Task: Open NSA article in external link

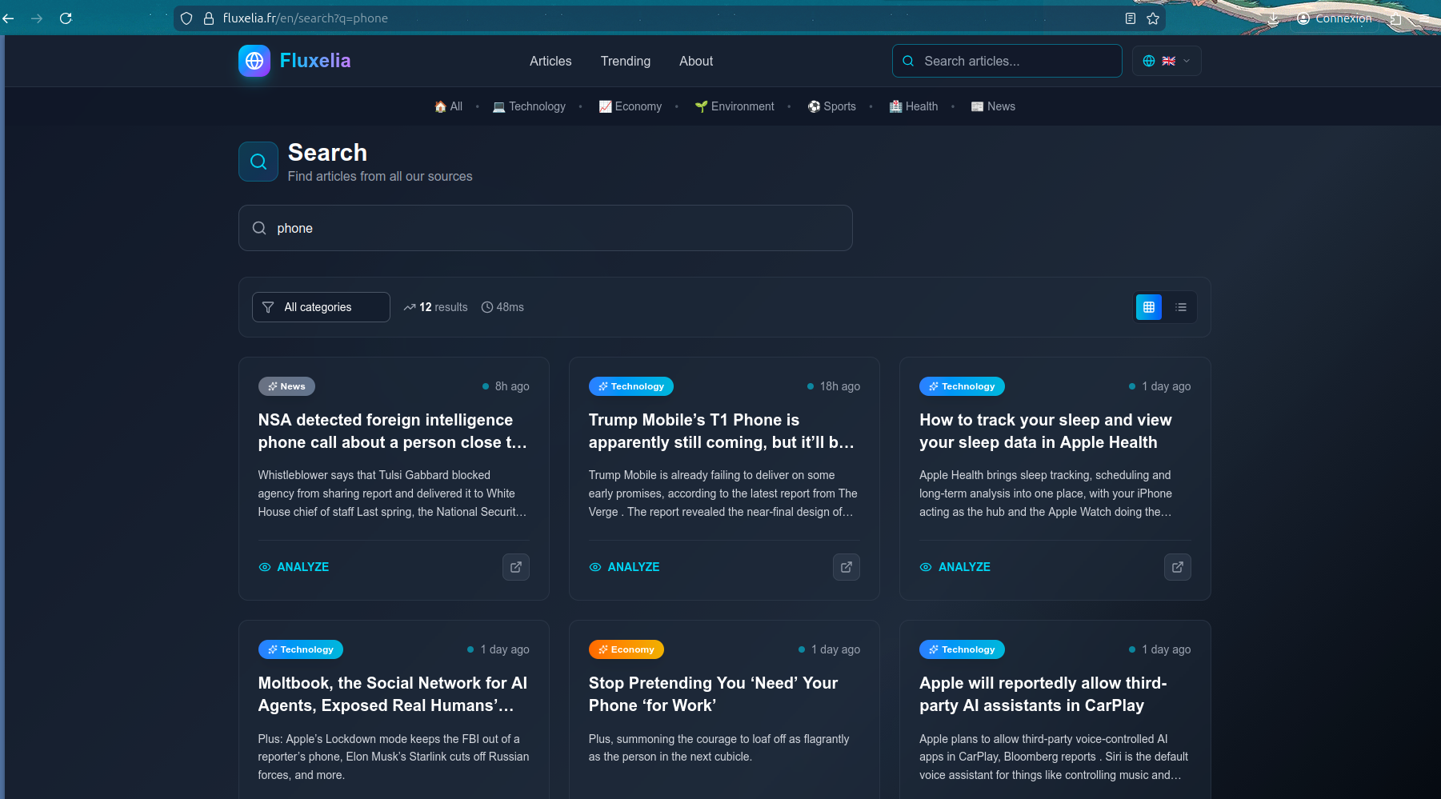Action: coord(516,567)
